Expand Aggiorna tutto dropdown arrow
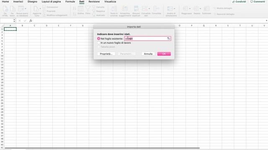Viewport: 268px width, 150px height. coord(40,8)
